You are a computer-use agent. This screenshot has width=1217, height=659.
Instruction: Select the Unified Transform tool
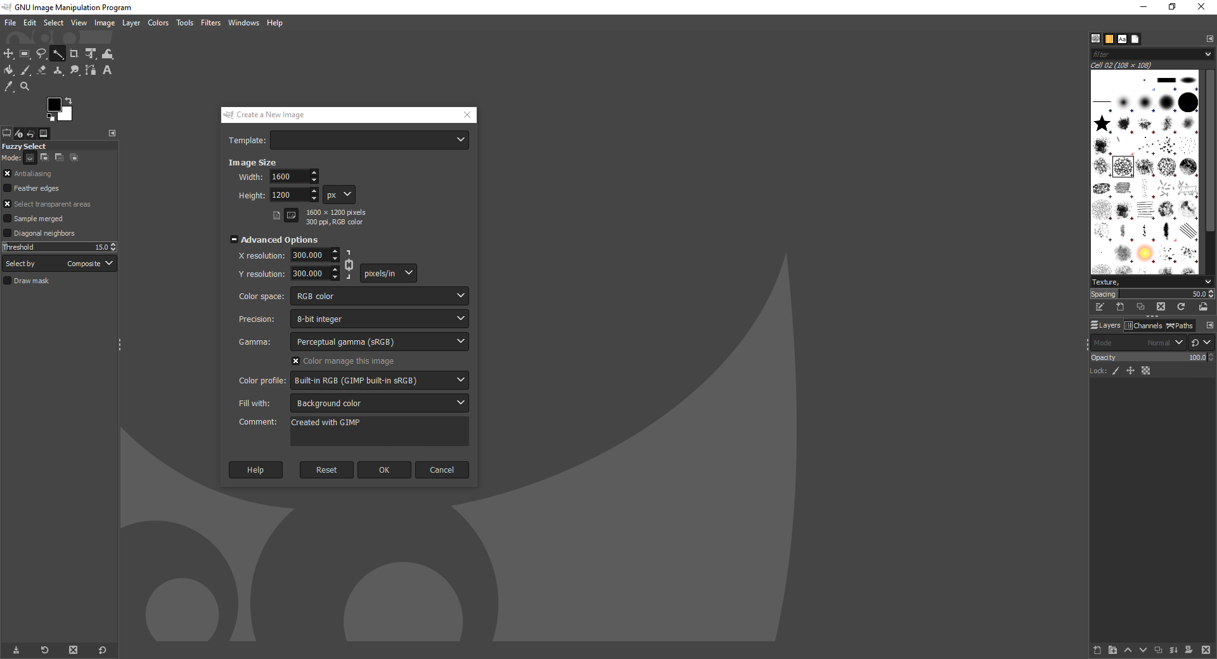pyautogui.click(x=91, y=54)
